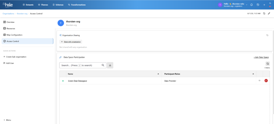Click the Green Deal Dataspace row name
Viewport: 274px width, 124px height.
pyautogui.click(x=77, y=81)
